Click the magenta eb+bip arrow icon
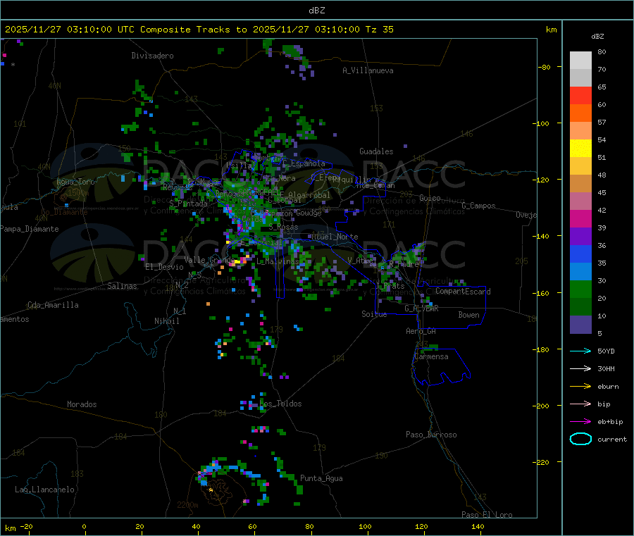The width and height of the screenshot is (634, 536). (x=580, y=422)
